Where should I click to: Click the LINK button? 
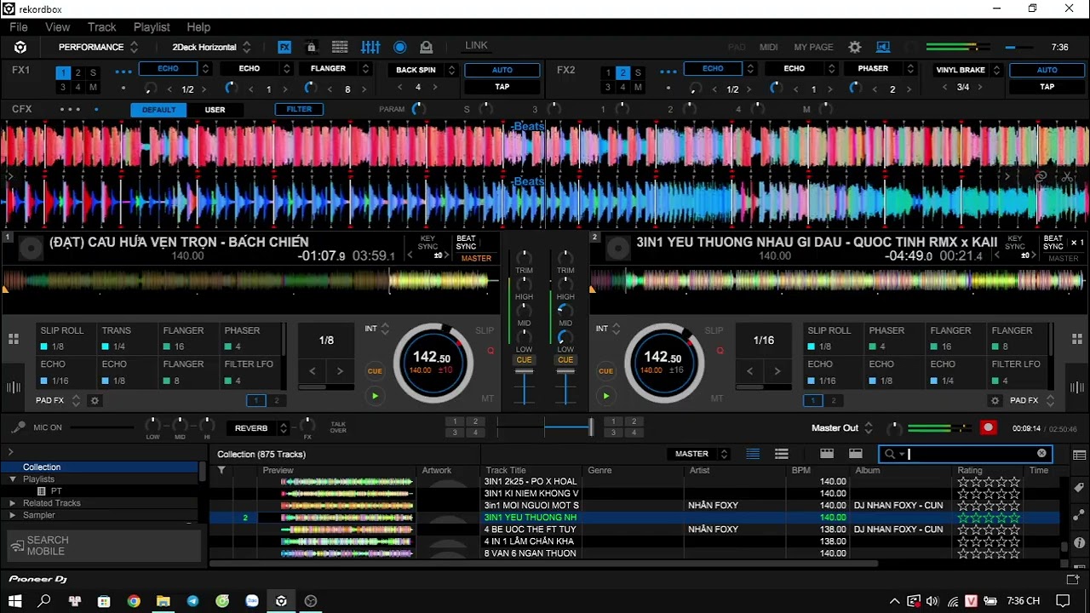pyautogui.click(x=477, y=46)
